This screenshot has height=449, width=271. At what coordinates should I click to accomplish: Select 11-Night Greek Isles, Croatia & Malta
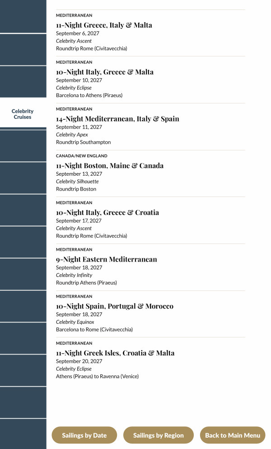(x=115, y=353)
